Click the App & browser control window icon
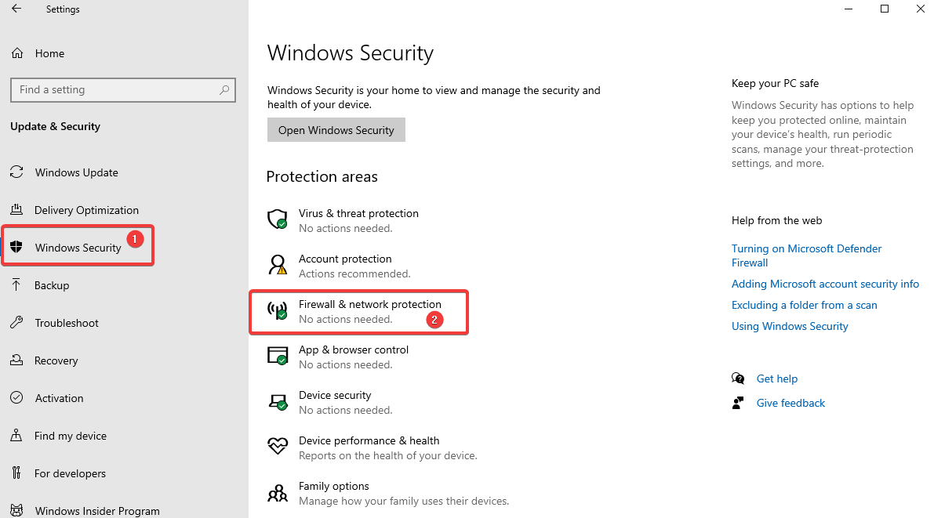Viewport: 934px width, 518px height. [x=278, y=356]
